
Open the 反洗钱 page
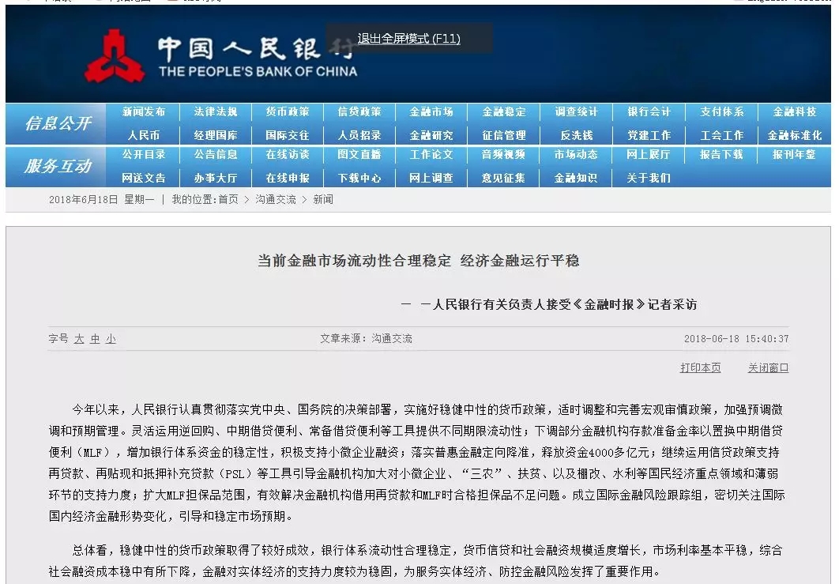576,135
